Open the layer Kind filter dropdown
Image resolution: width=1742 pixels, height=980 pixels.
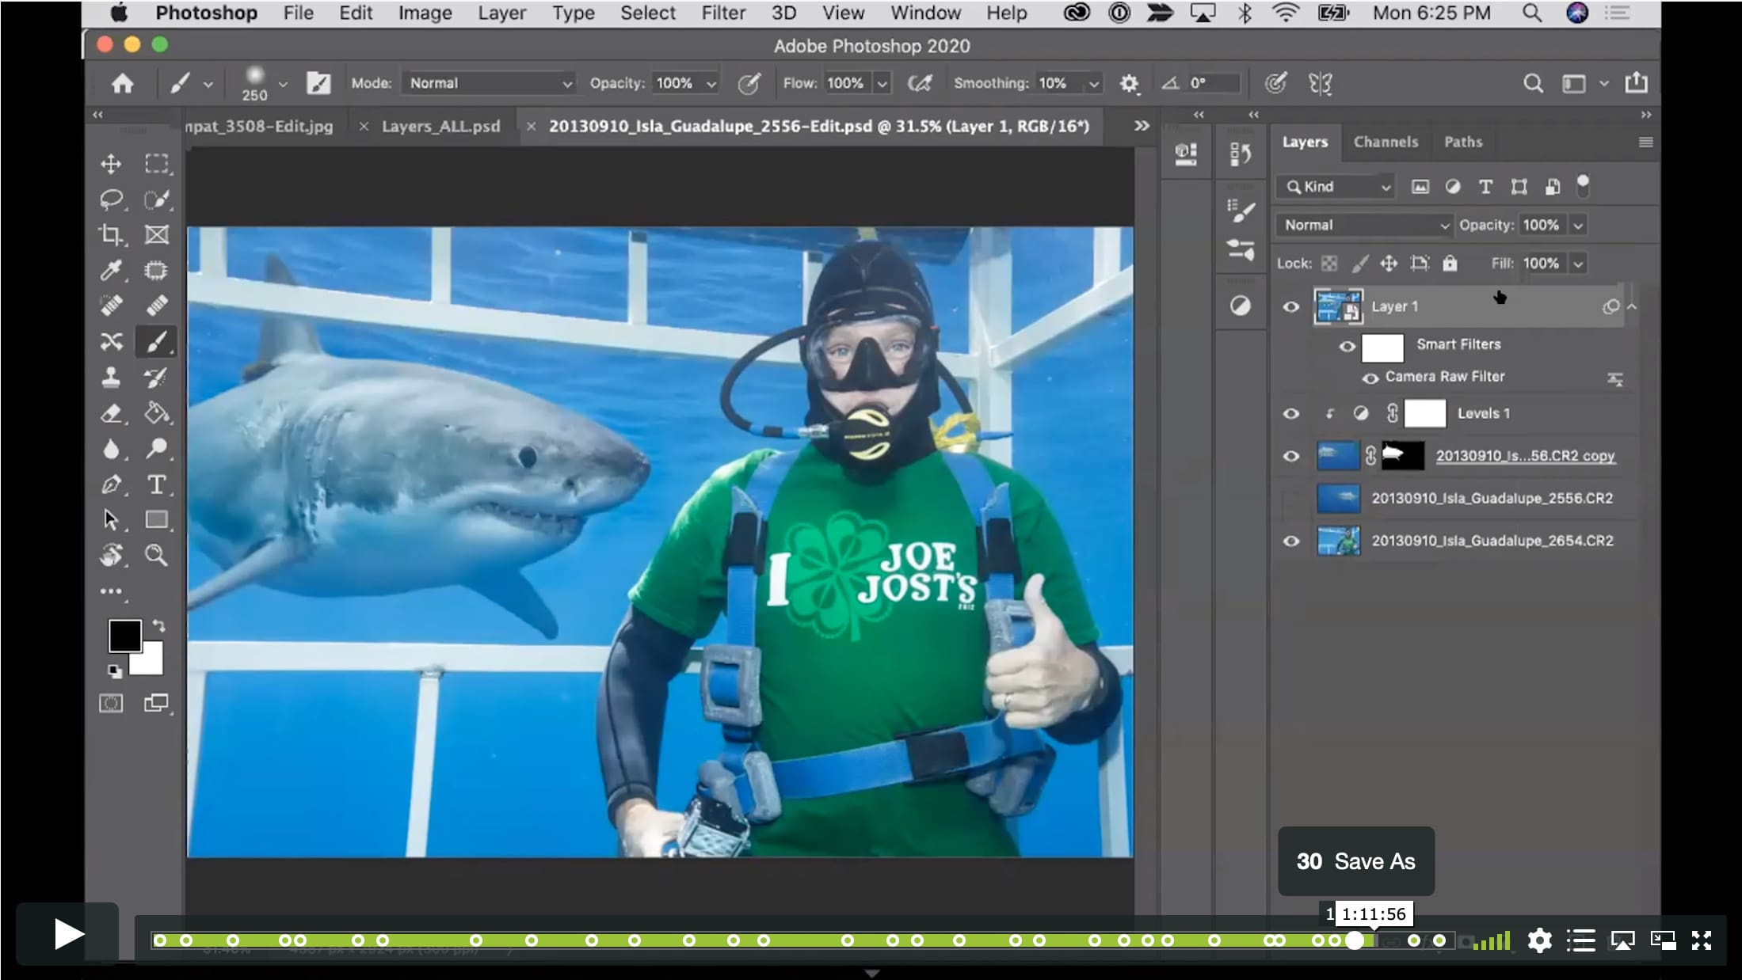click(1336, 187)
